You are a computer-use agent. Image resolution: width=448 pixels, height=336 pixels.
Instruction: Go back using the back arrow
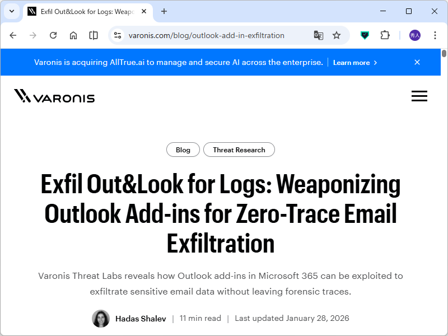click(x=13, y=35)
